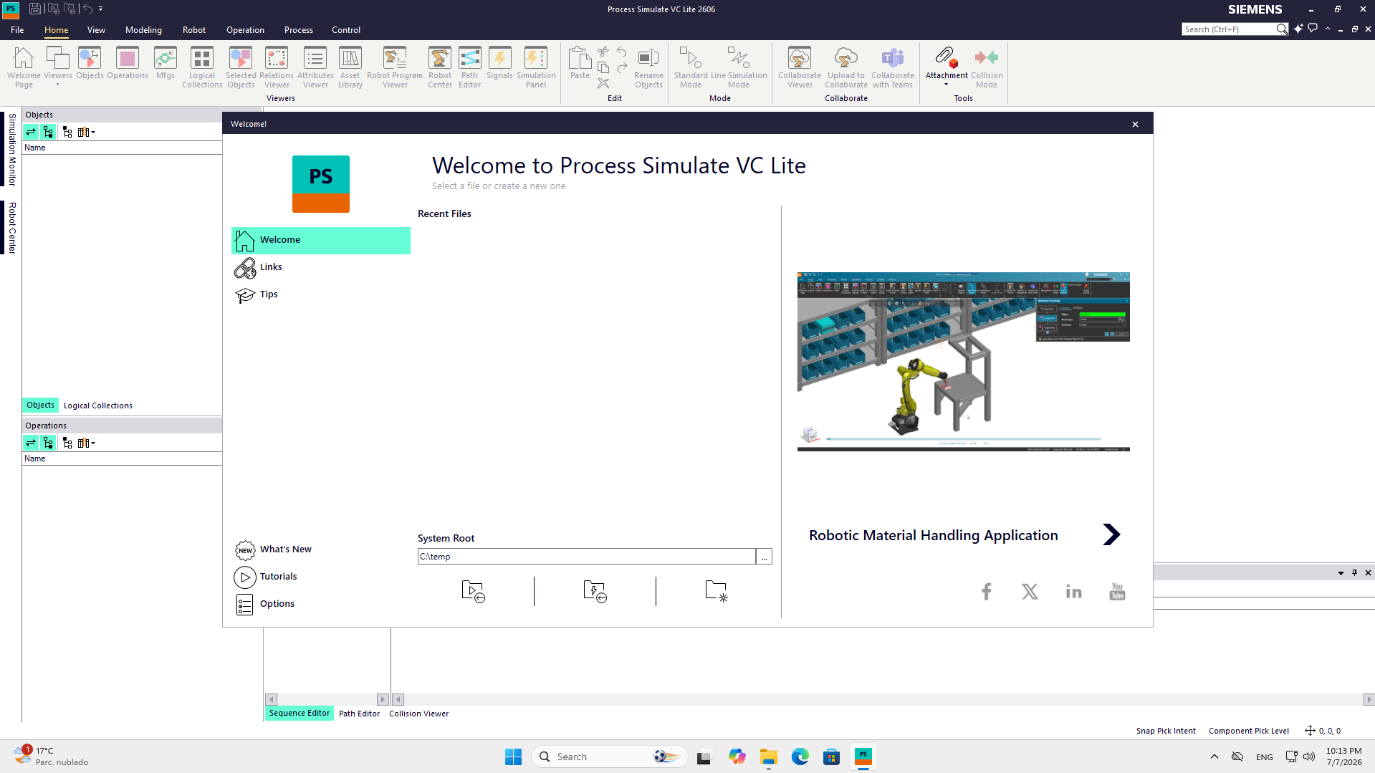Click the Robot Center ribbon icon
Screen dimensions: 1375x773
440,67
